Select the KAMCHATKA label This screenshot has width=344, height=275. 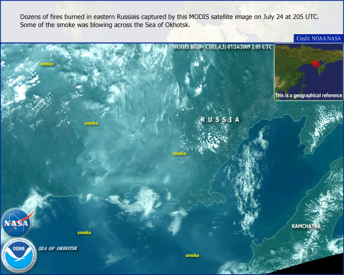[306, 227]
